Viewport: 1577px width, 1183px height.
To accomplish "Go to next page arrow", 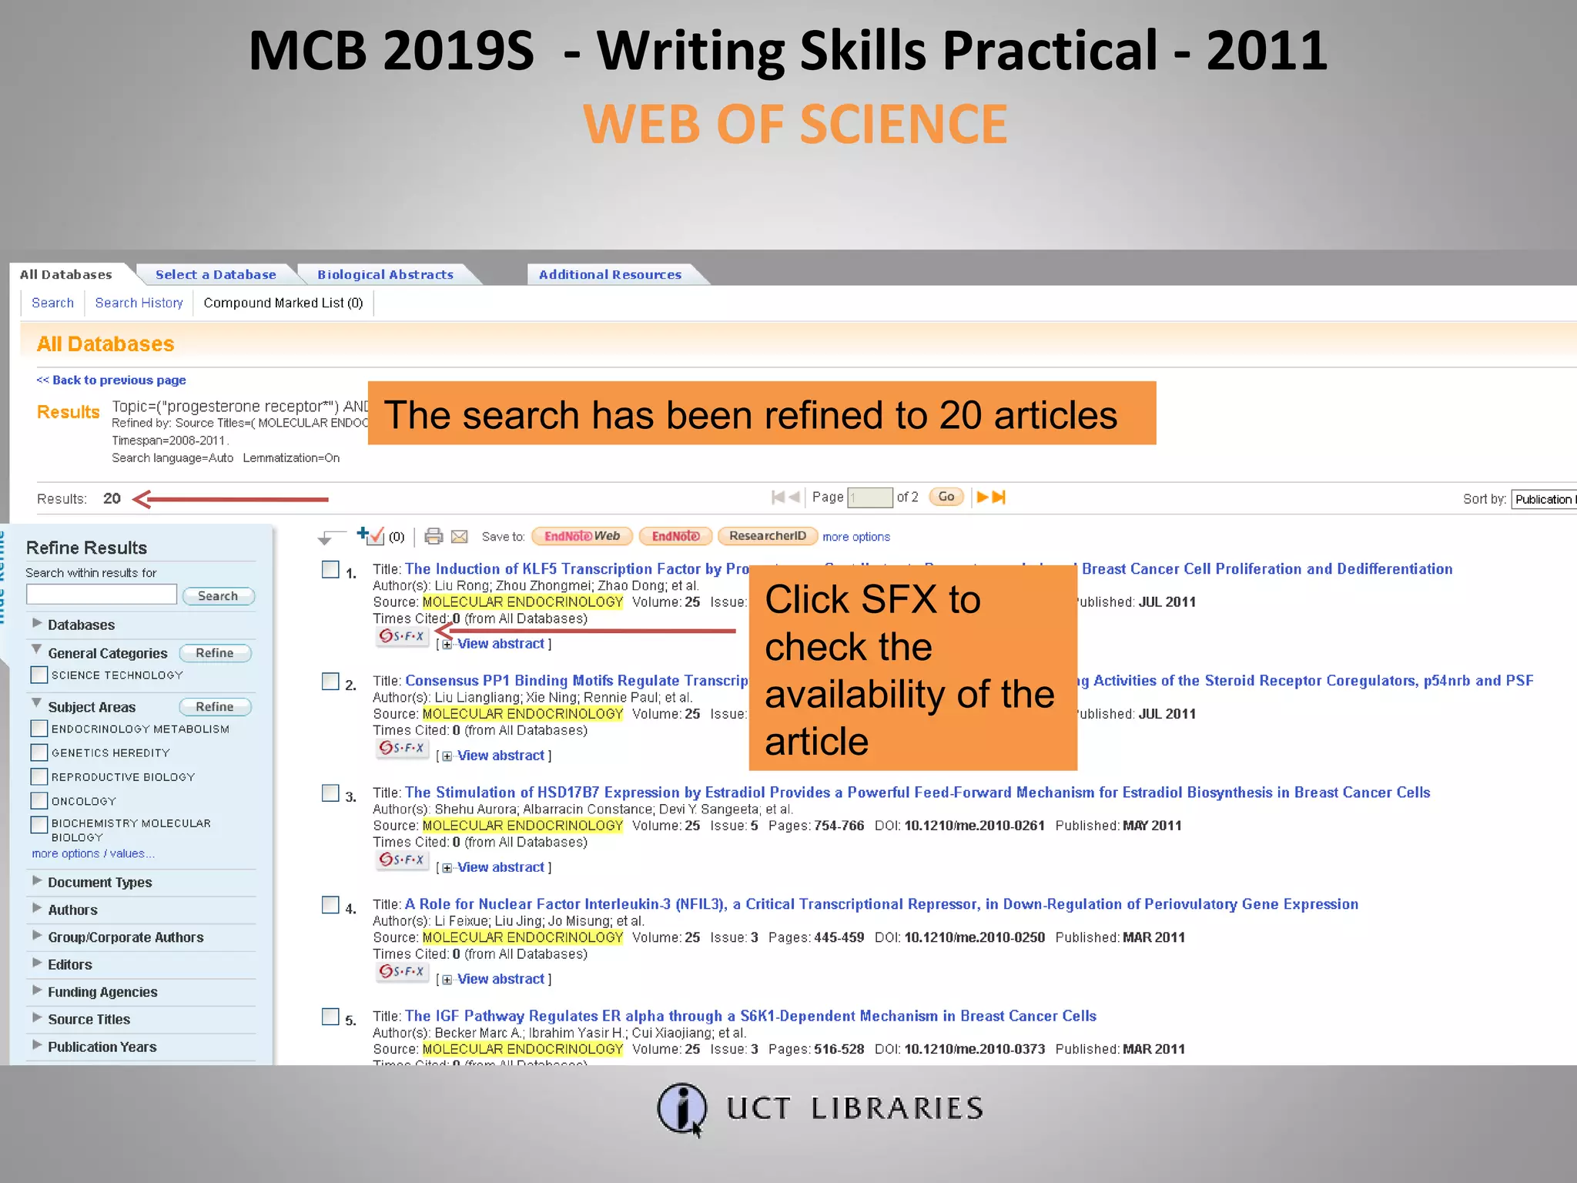I will (983, 498).
